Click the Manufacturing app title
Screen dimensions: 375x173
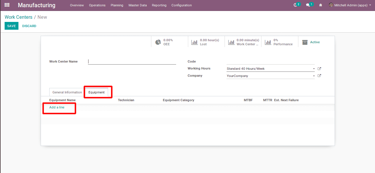point(37,5)
